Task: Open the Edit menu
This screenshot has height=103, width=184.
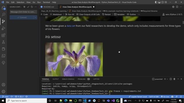Action: click(13, 2)
